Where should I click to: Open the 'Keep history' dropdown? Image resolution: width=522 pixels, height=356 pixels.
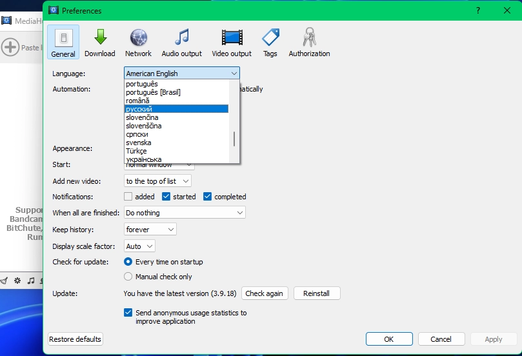(x=150, y=230)
